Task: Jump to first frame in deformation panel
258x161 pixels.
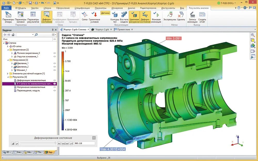Action: coord(59,143)
